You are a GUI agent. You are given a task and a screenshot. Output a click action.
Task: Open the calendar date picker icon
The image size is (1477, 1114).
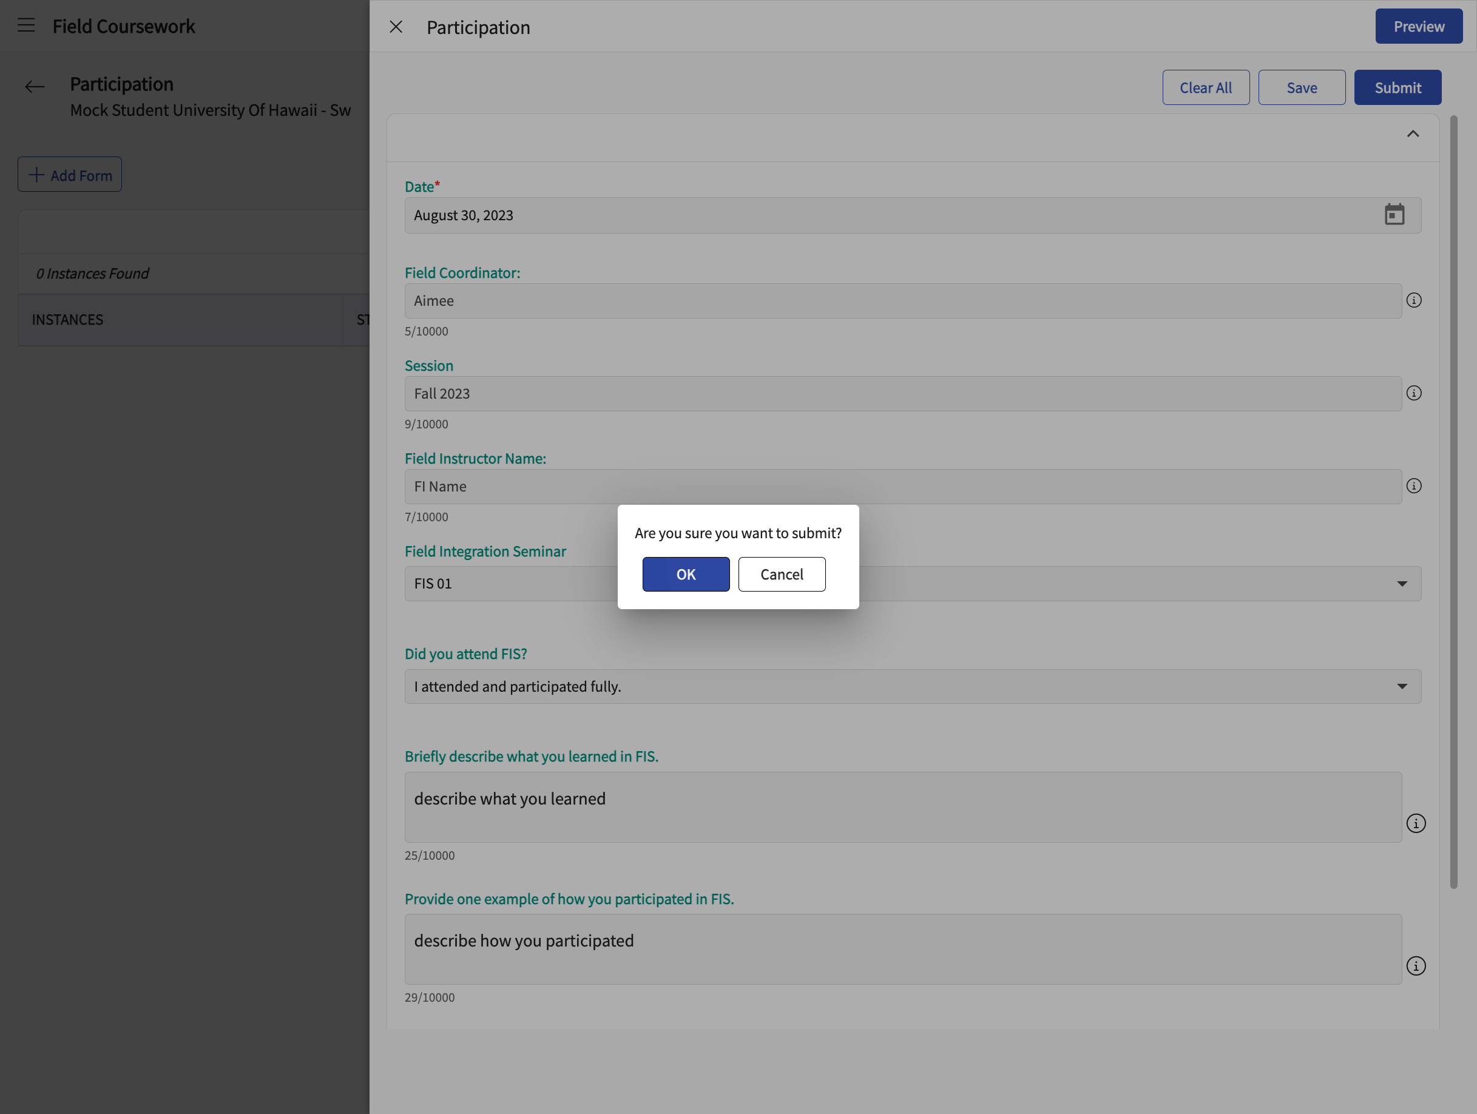(x=1394, y=215)
